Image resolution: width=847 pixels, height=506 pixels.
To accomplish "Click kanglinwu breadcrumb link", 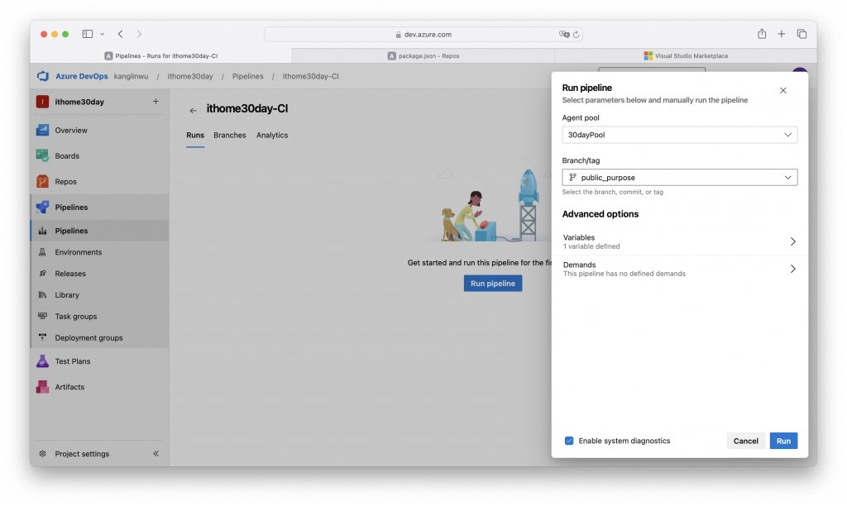I will pyautogui.click(x=131, y=76).
